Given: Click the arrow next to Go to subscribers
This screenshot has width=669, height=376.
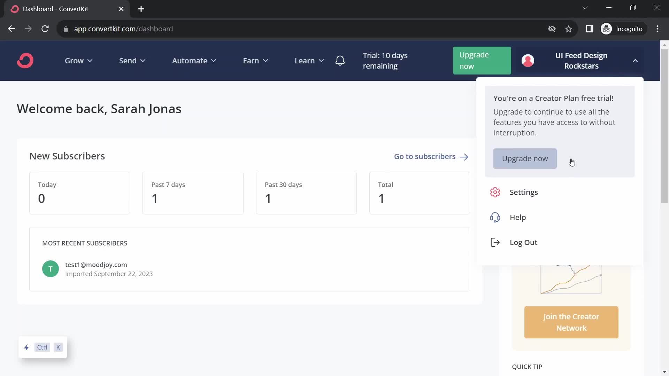Looking at the screenshot, I should coord(464,157).
